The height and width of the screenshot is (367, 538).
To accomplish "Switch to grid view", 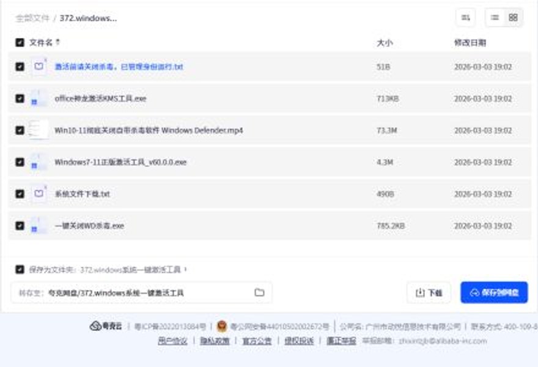I will pos(513,18).
